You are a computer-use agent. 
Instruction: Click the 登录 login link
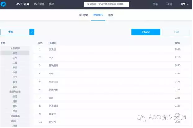tap(155, 4)
